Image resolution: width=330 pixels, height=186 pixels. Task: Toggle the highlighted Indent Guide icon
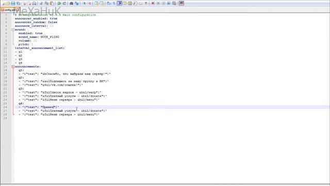click(x=120, y=4)
